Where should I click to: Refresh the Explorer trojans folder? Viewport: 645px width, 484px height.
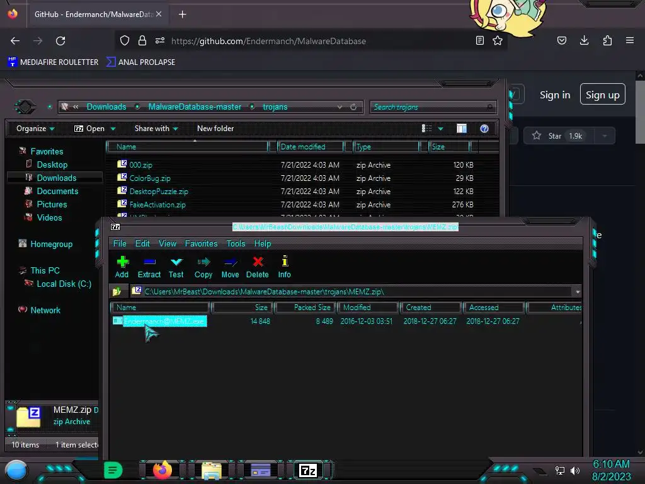353,107
